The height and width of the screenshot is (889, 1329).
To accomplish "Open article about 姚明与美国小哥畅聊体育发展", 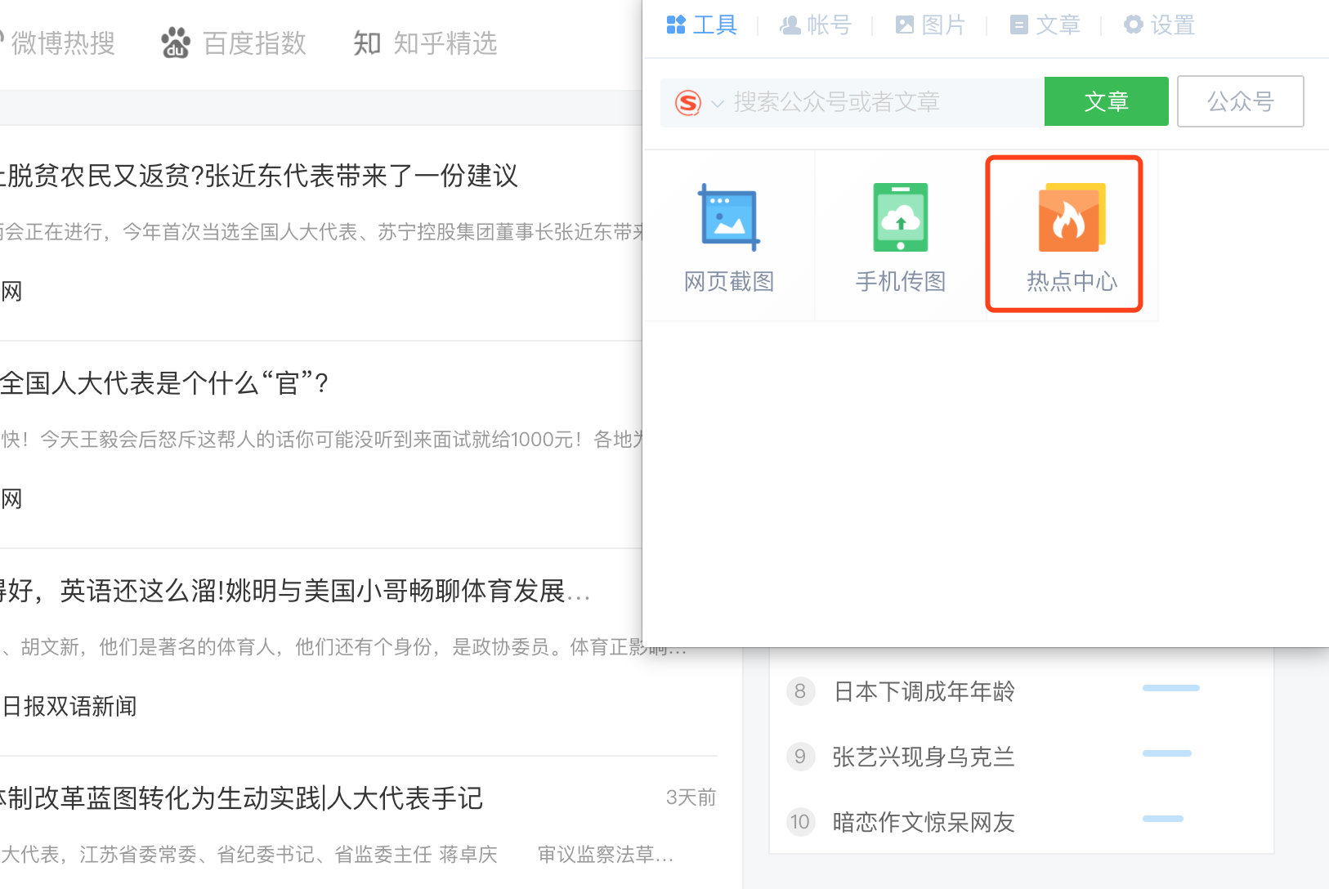I will (295, 591).
